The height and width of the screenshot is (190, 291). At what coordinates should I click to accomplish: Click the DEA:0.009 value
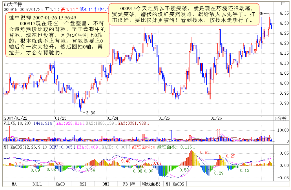click(87, 147)
